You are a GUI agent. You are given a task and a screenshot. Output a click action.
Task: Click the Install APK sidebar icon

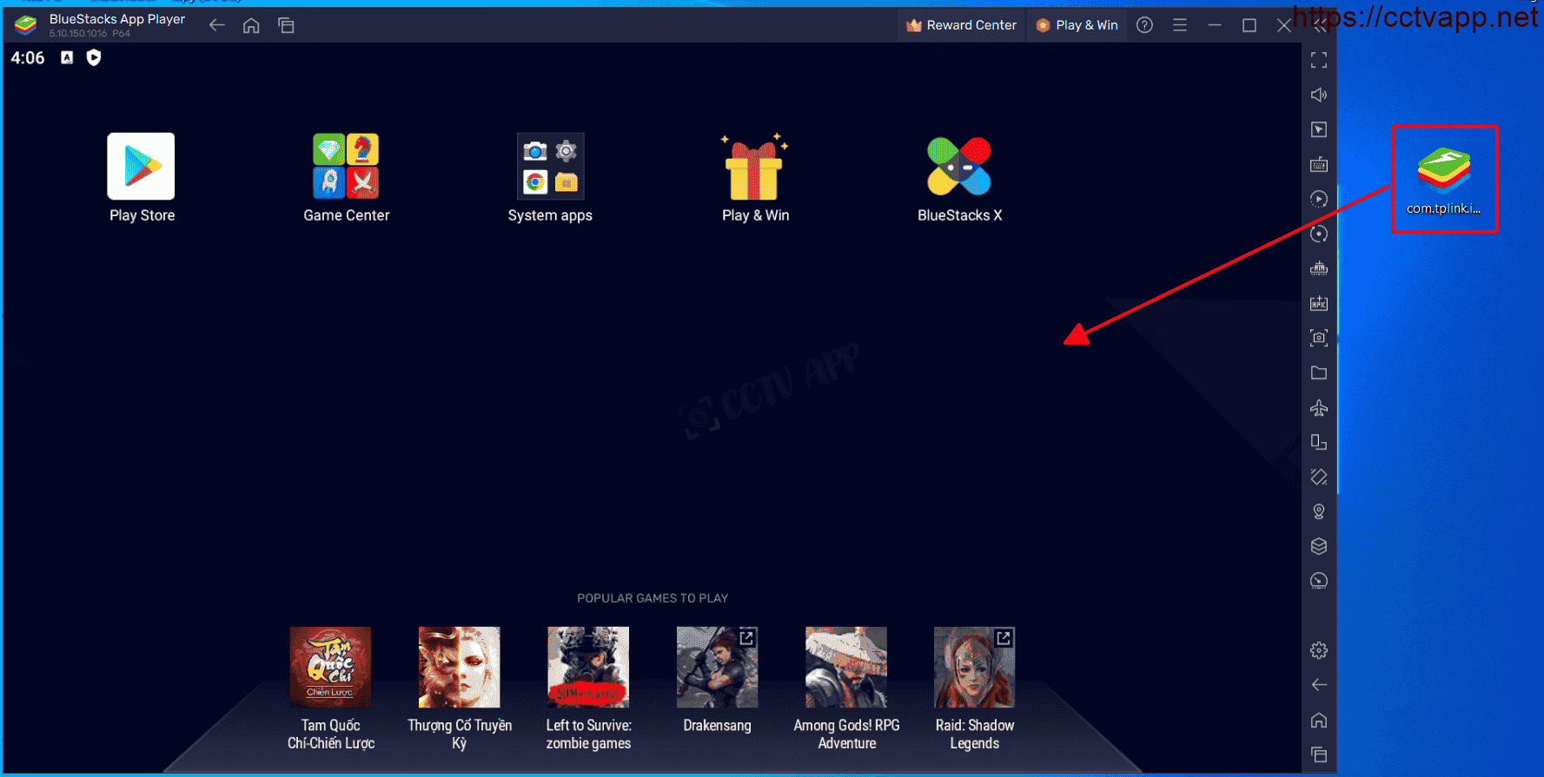click(x=1318, y=303)
